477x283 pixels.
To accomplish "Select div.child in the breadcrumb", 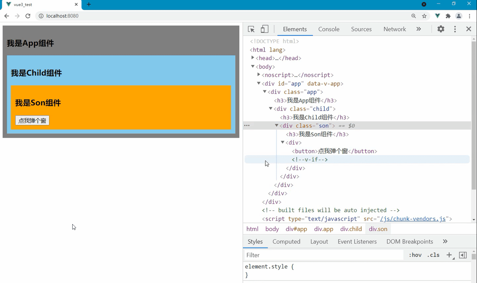I will [351, 229].
